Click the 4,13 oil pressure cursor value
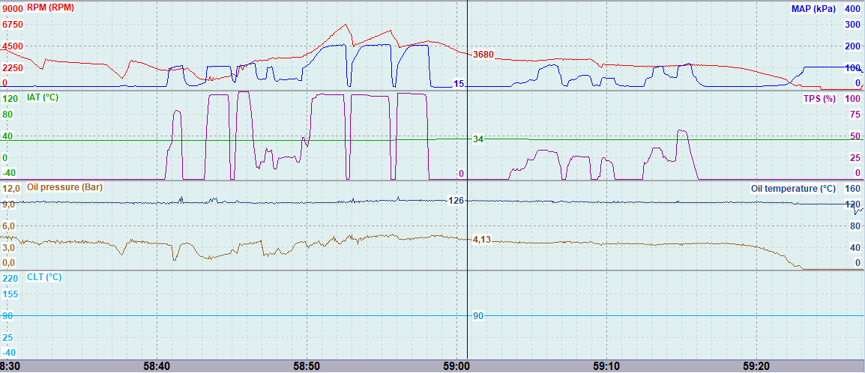 [481, 240]
